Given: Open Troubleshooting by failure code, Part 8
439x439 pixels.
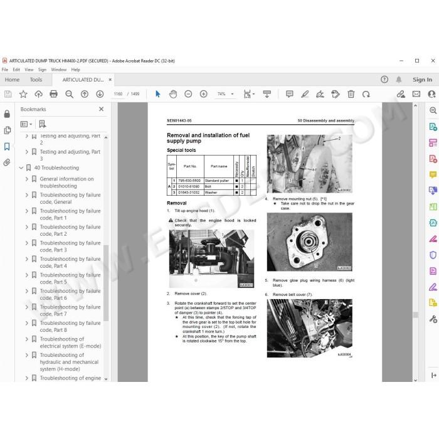Looking at the screenshot, I should point(70,327).
